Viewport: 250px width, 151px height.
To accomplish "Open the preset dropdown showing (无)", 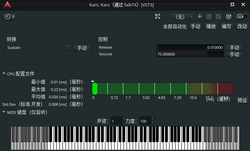I will (x=183, y=17).
